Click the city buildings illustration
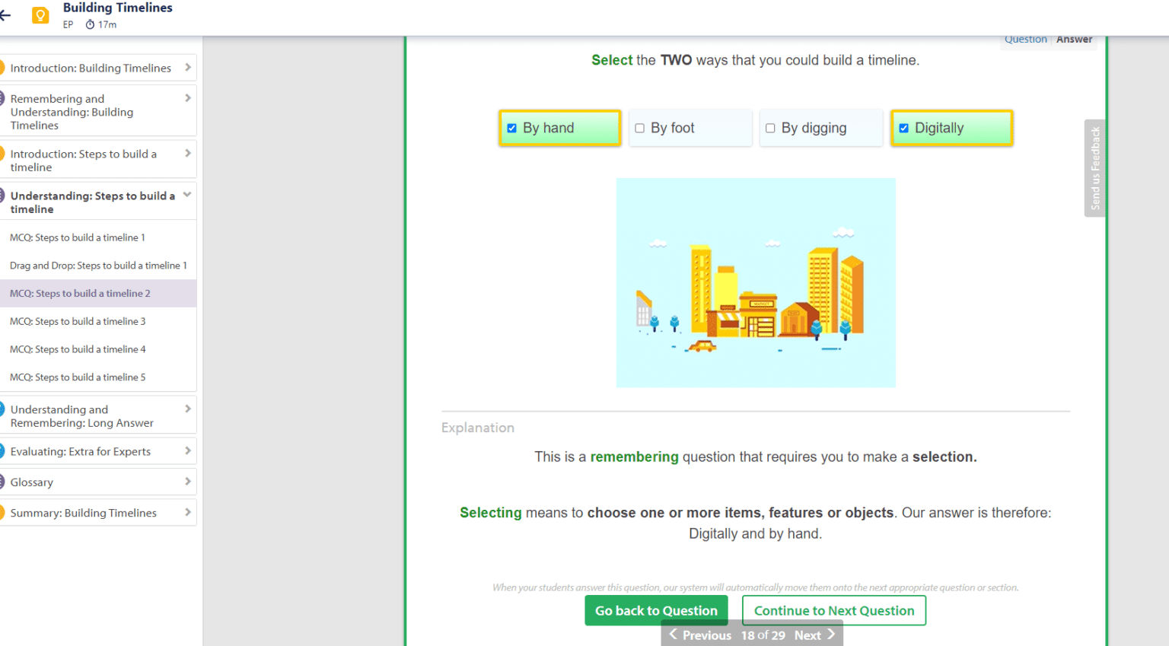The image size is (1169, 646). pyautogui.click(x=756, y=283)
